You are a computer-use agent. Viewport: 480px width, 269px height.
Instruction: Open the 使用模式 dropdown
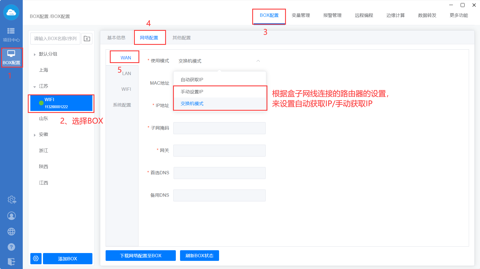[x=219, y=61]
